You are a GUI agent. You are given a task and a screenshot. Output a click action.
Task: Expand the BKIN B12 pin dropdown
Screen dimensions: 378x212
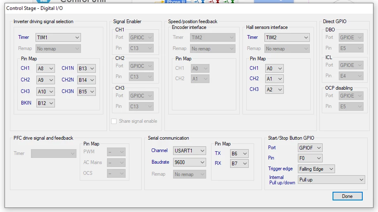point(45,103)
